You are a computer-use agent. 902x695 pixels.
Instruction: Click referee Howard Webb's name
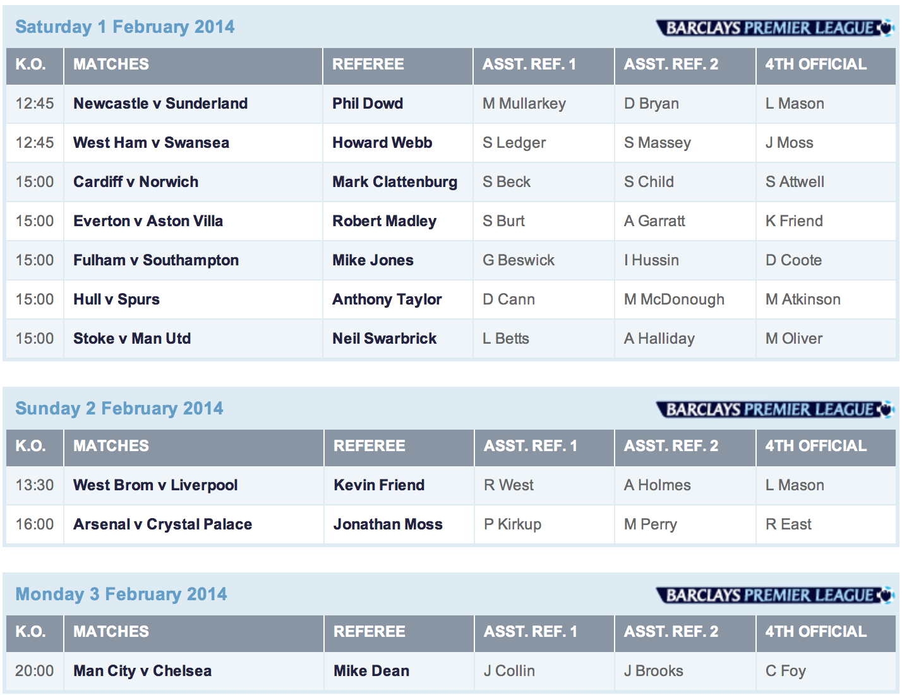[382, 143]
